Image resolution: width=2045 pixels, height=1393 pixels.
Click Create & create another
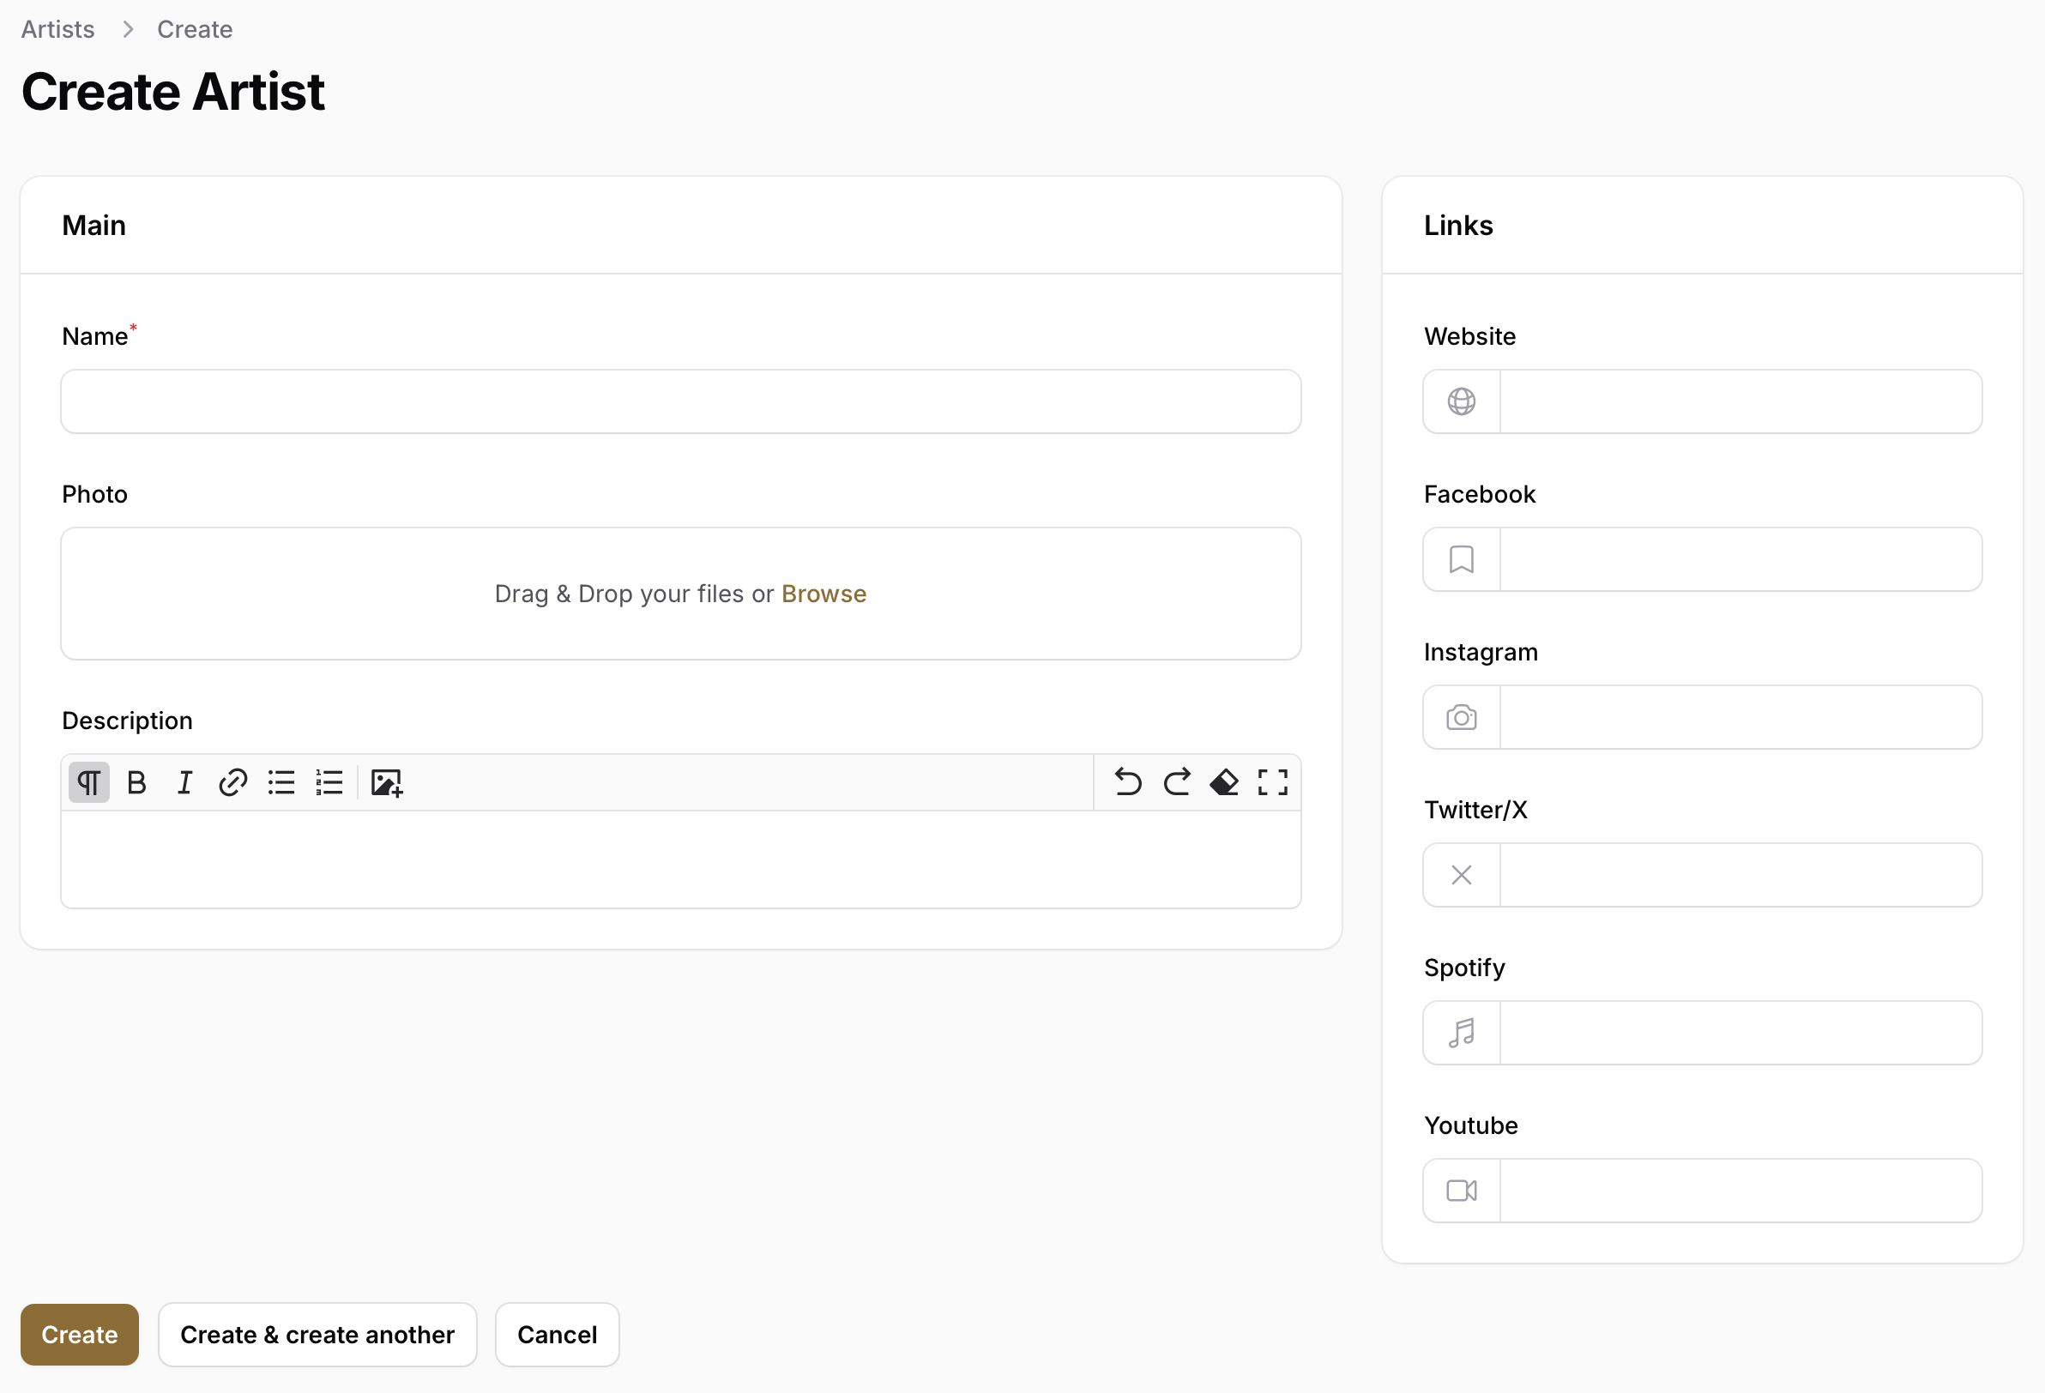(317, 1334)
